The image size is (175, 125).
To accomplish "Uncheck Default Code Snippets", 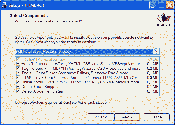I will click(18, 87).
